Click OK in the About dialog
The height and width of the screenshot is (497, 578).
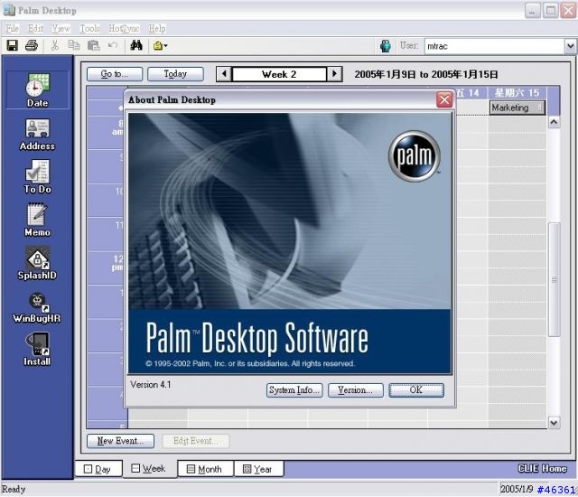(x=416, y=390)
